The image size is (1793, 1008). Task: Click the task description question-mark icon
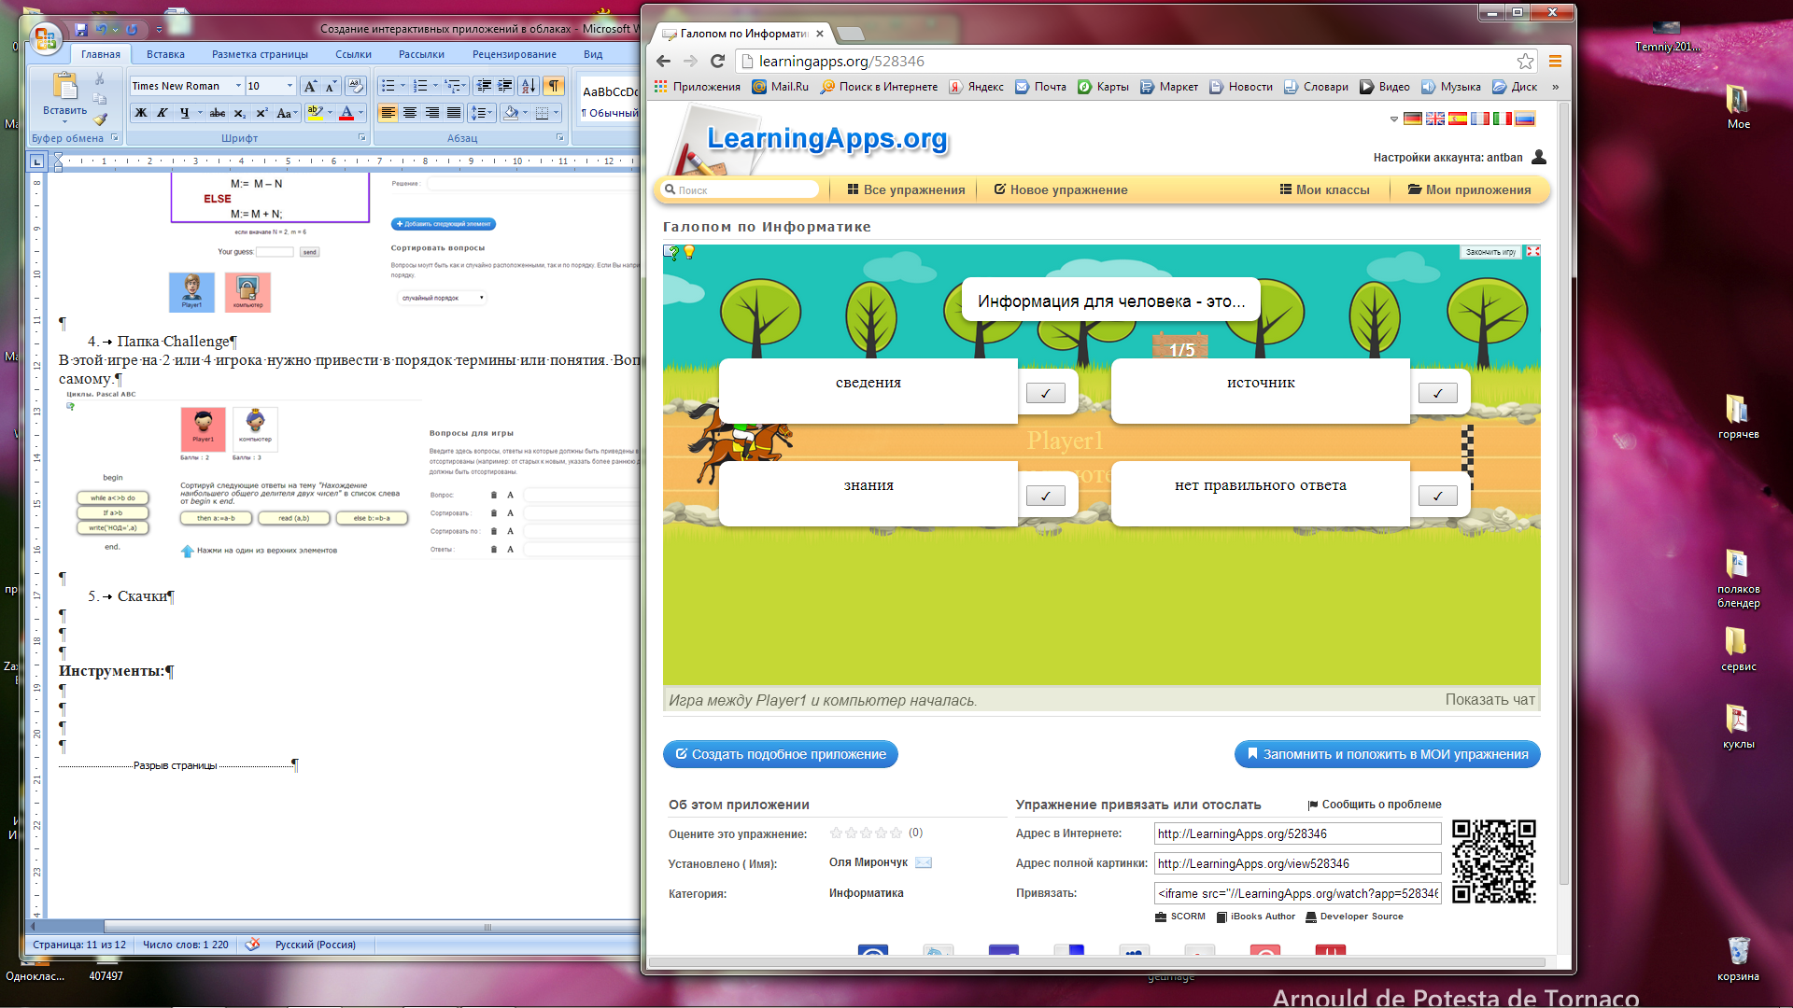672,252
